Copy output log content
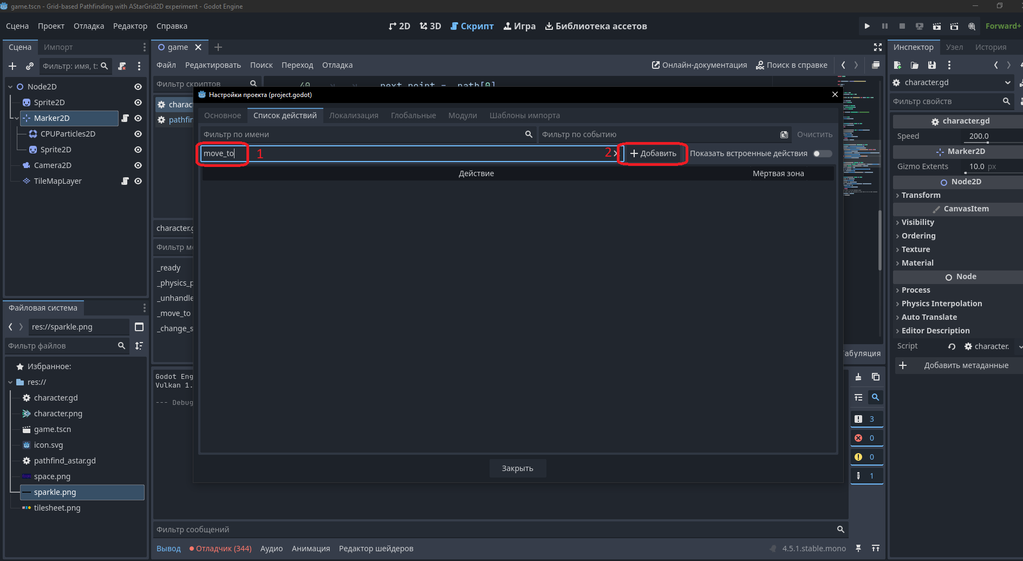 (876, 377)
